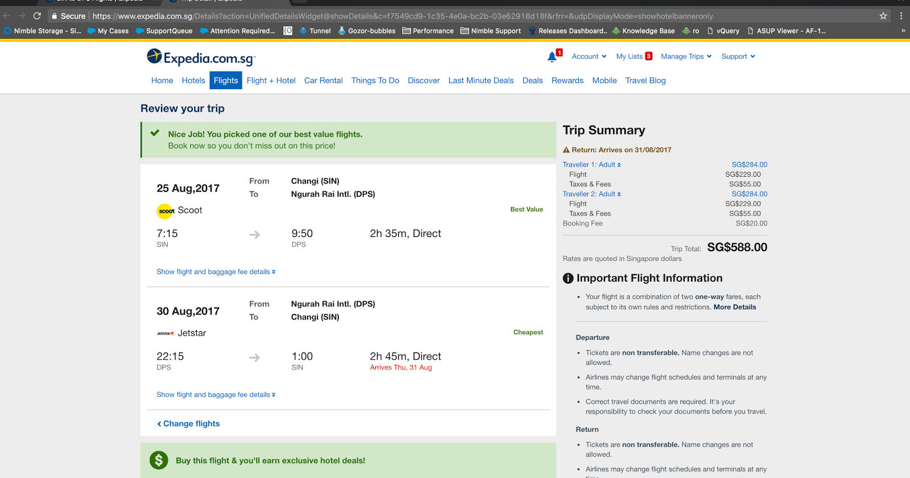Click the 'Best Value' label
The image size is (910, 478).
[527, 209]
